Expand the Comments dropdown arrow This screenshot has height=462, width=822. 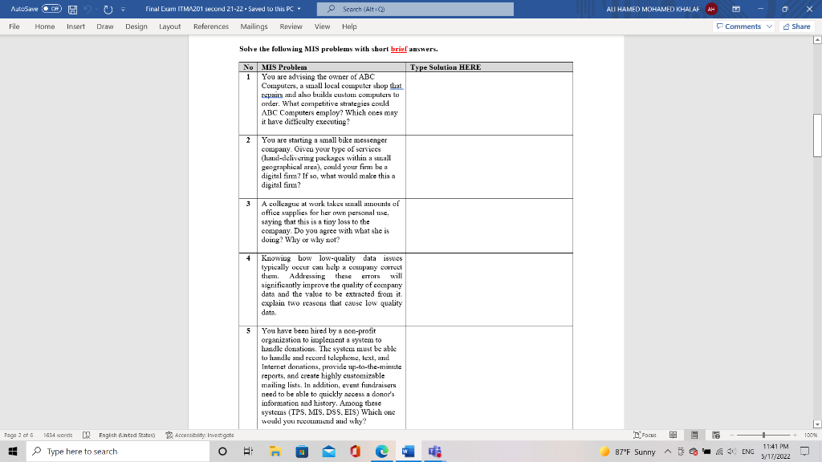[x=769, y=26]
